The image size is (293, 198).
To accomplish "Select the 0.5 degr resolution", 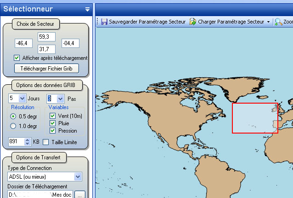I will pyautogui.click(x=13, y=116).
